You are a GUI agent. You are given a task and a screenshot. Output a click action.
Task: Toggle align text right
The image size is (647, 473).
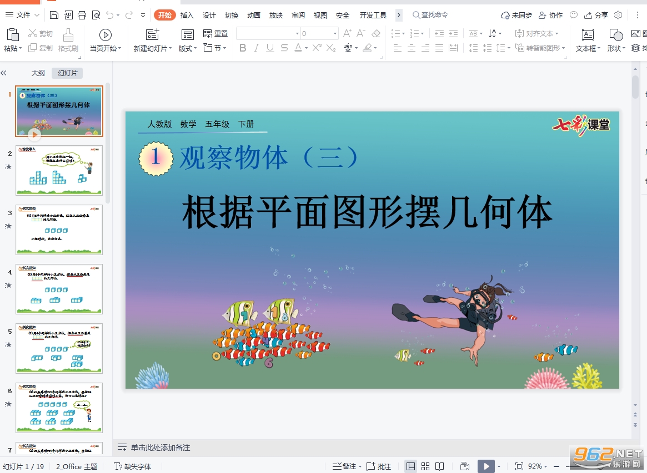(x=425, y=48)
